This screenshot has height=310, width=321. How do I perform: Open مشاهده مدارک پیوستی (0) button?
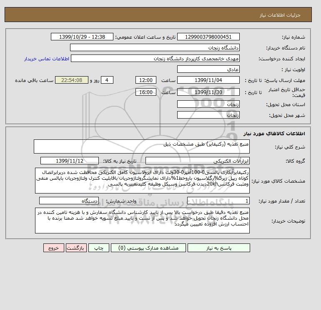click(x=148, y=248)
